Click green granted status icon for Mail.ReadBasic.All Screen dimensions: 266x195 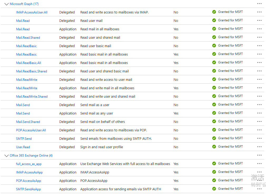tap(214, 62)
